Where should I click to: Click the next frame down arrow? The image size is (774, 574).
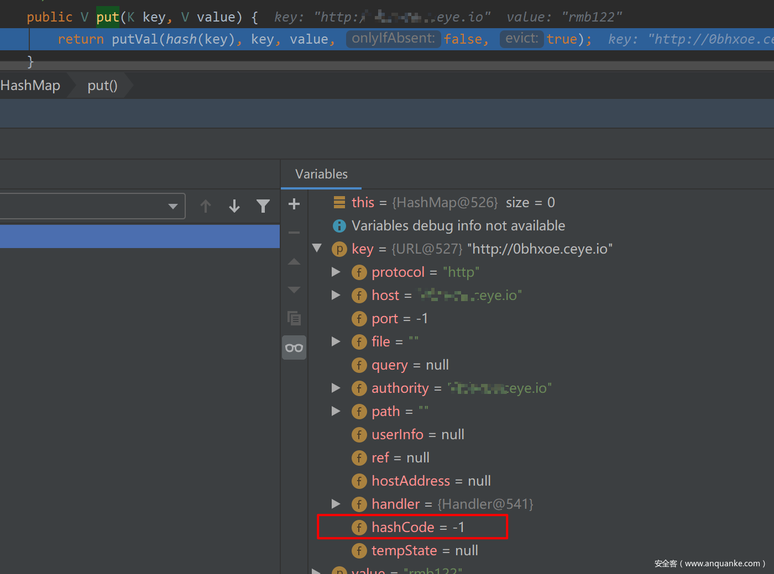(x=234, y=206)
